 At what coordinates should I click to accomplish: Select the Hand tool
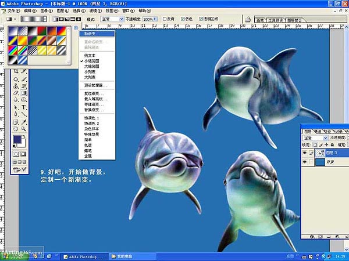pos(16,130)
